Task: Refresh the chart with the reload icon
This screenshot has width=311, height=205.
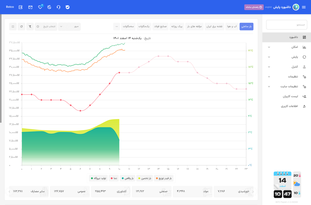Action: (x=21, y=26)
